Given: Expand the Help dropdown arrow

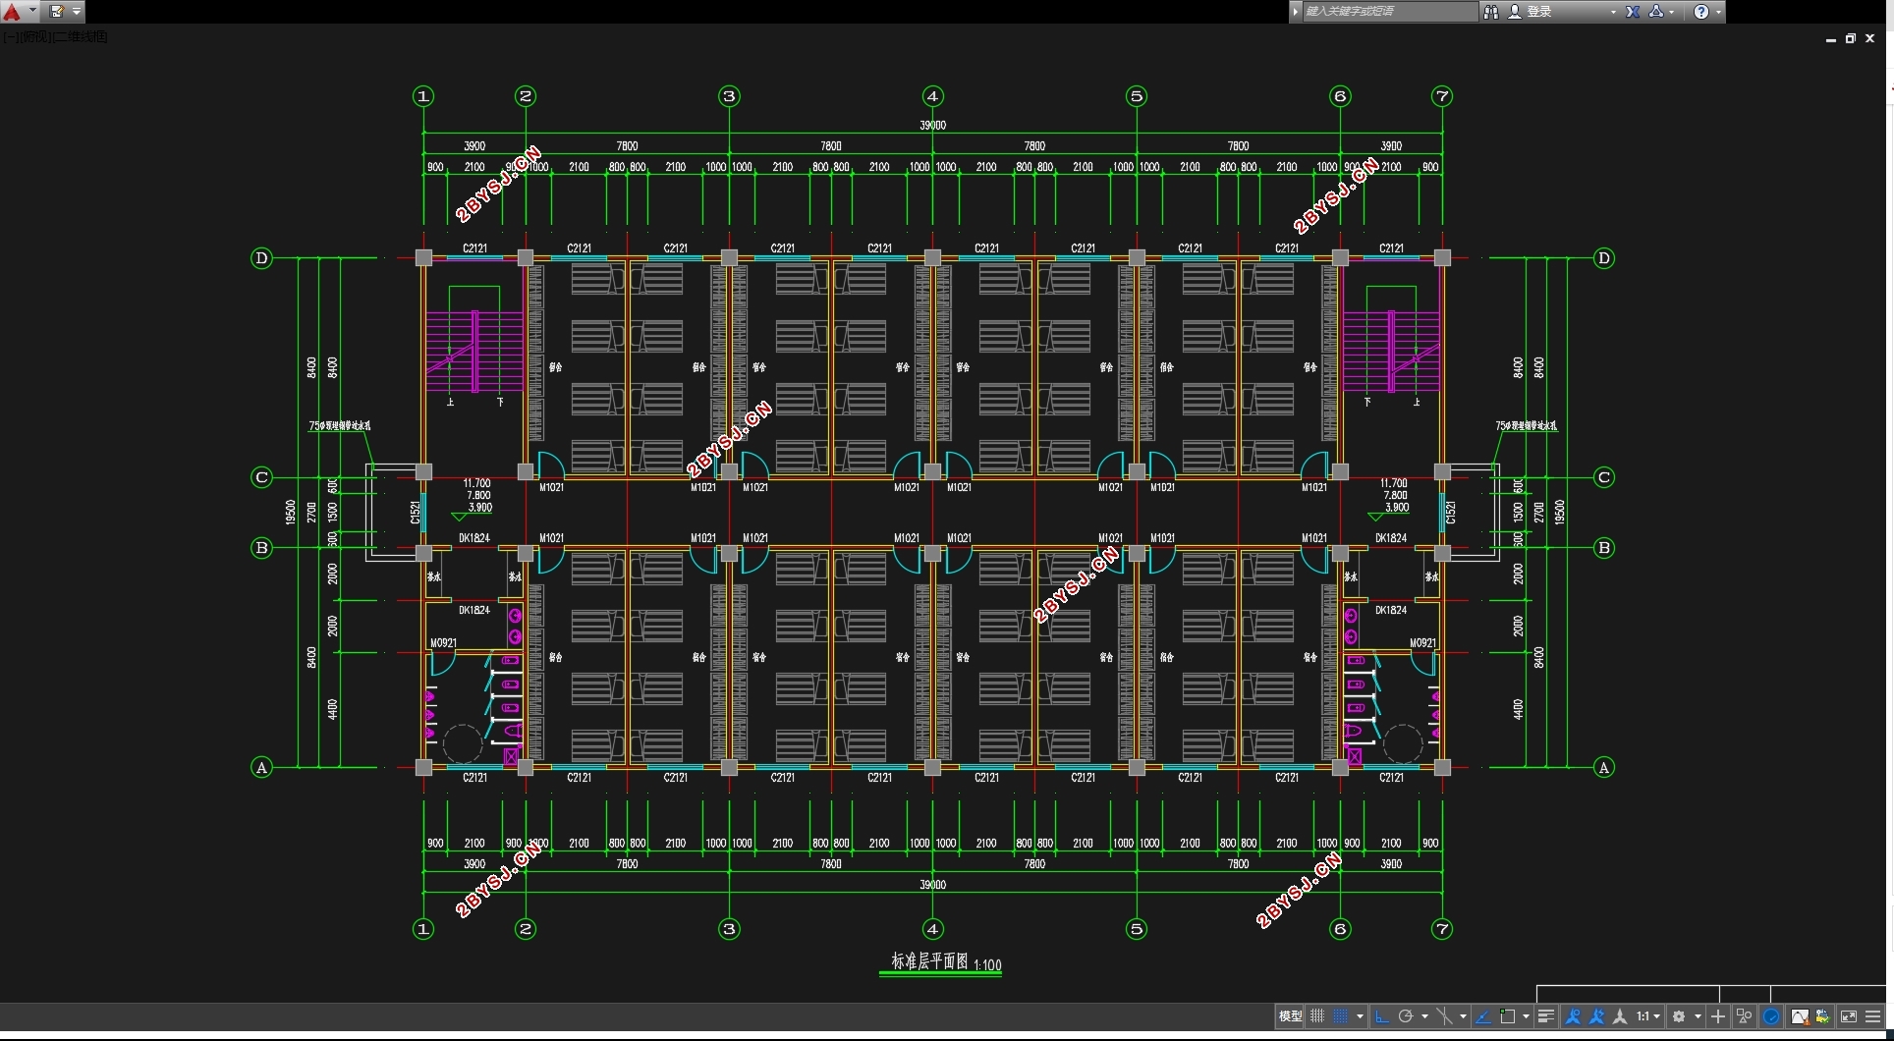Looking at the screenshot, I should 1718,12.
